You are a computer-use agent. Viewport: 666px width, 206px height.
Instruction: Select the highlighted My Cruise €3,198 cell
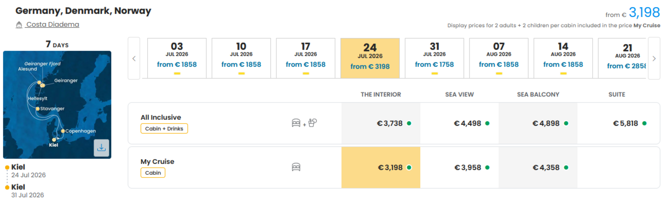[381, 168]
